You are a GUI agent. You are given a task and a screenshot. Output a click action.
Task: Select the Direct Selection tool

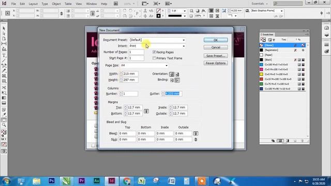click(4, 34)
